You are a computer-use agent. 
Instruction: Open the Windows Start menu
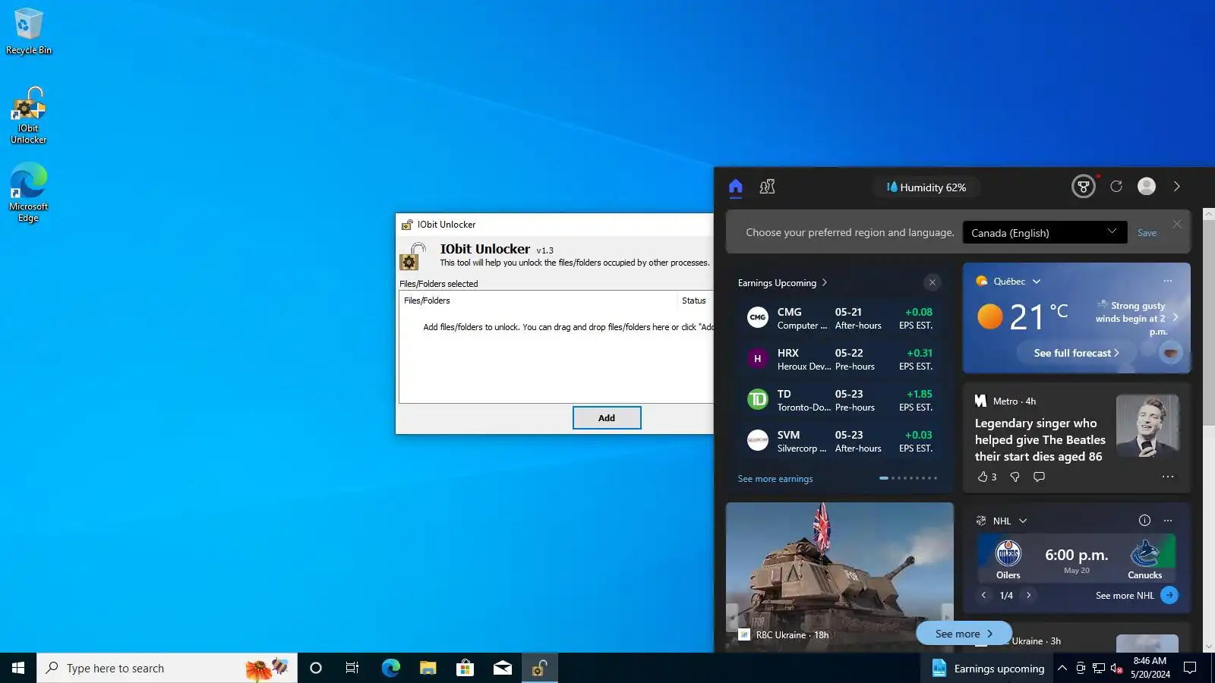pyautogui.click(x=18, y=668)
